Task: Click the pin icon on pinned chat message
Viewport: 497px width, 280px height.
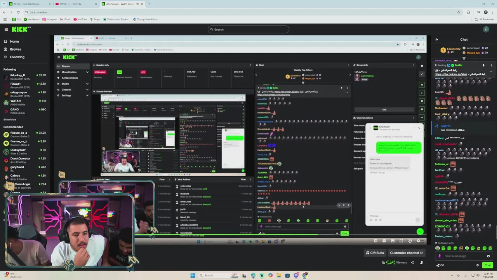Action: (483, 65)
